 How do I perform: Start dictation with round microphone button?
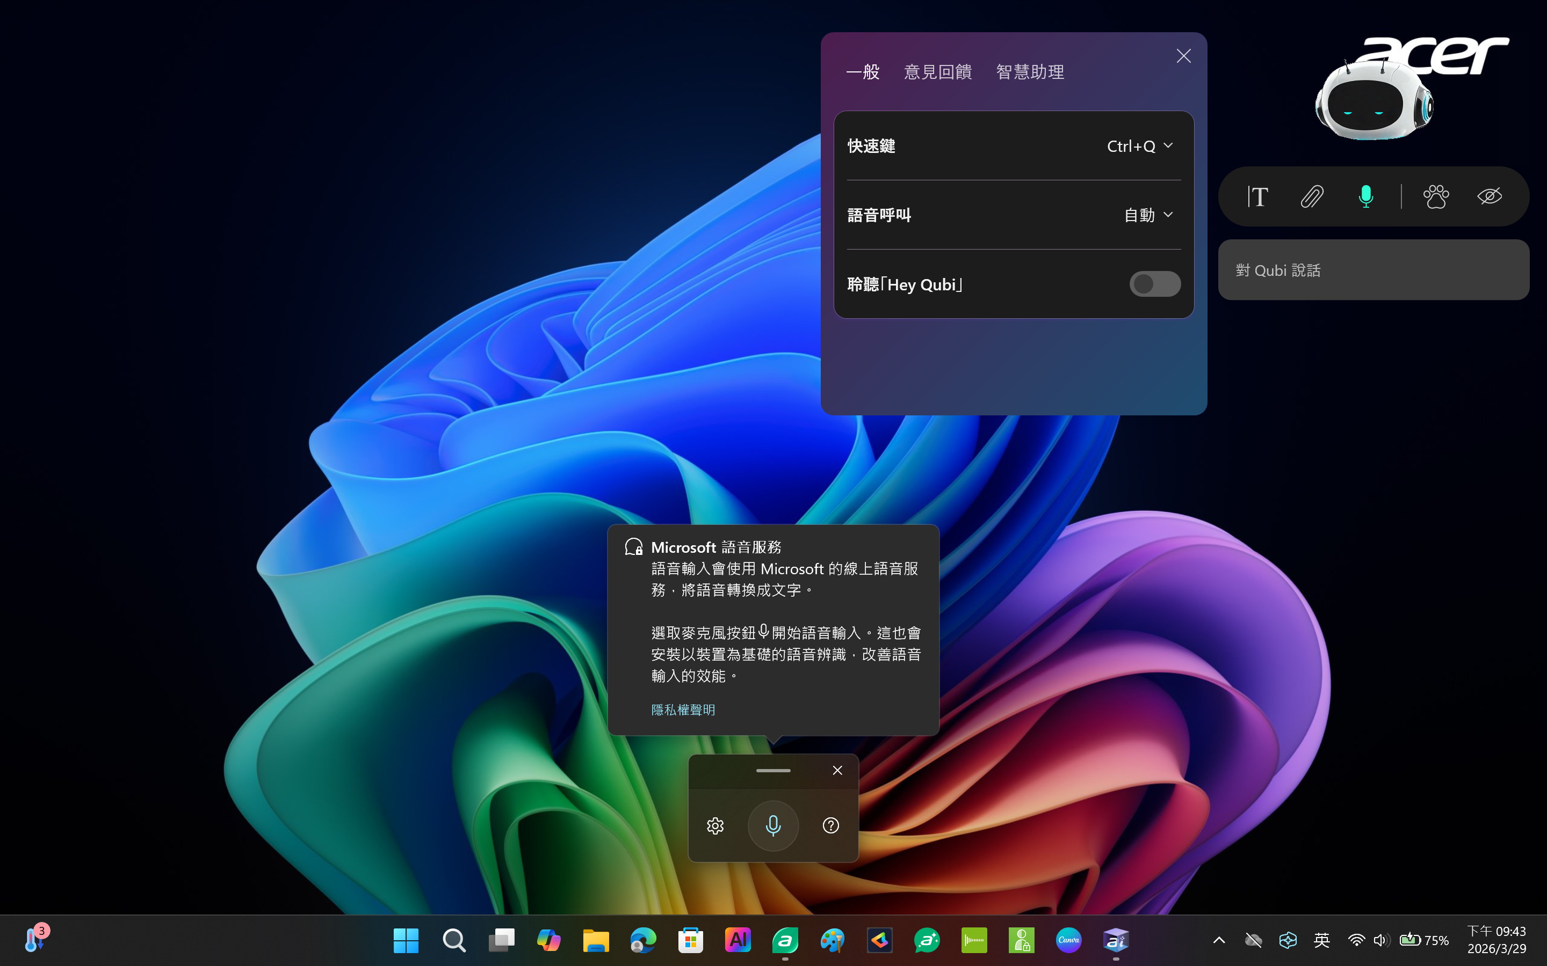[x=773, y=825]
